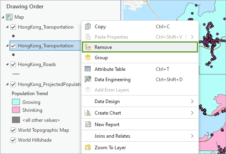Select World Topographic Map layer name
226x154 pixels.
pyautogui.click(x=44, y=130)
